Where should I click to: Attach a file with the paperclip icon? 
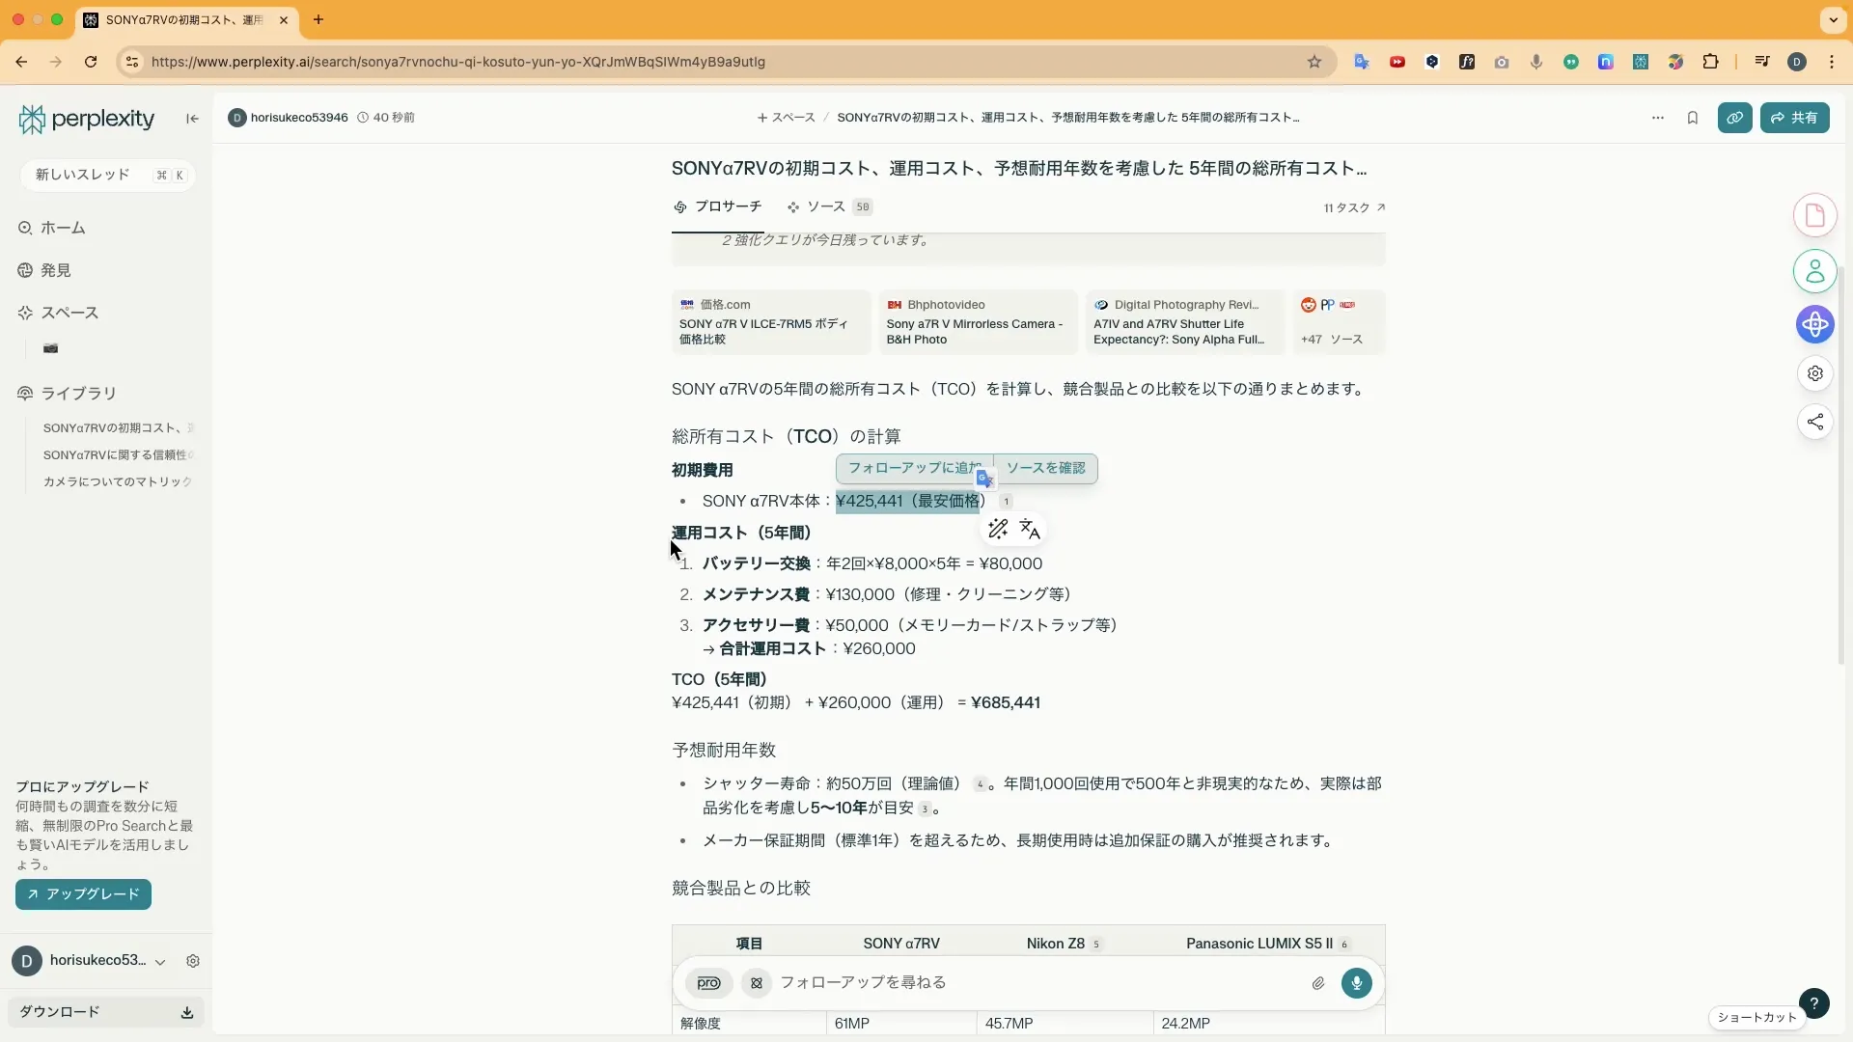[x=1318, y=983]
